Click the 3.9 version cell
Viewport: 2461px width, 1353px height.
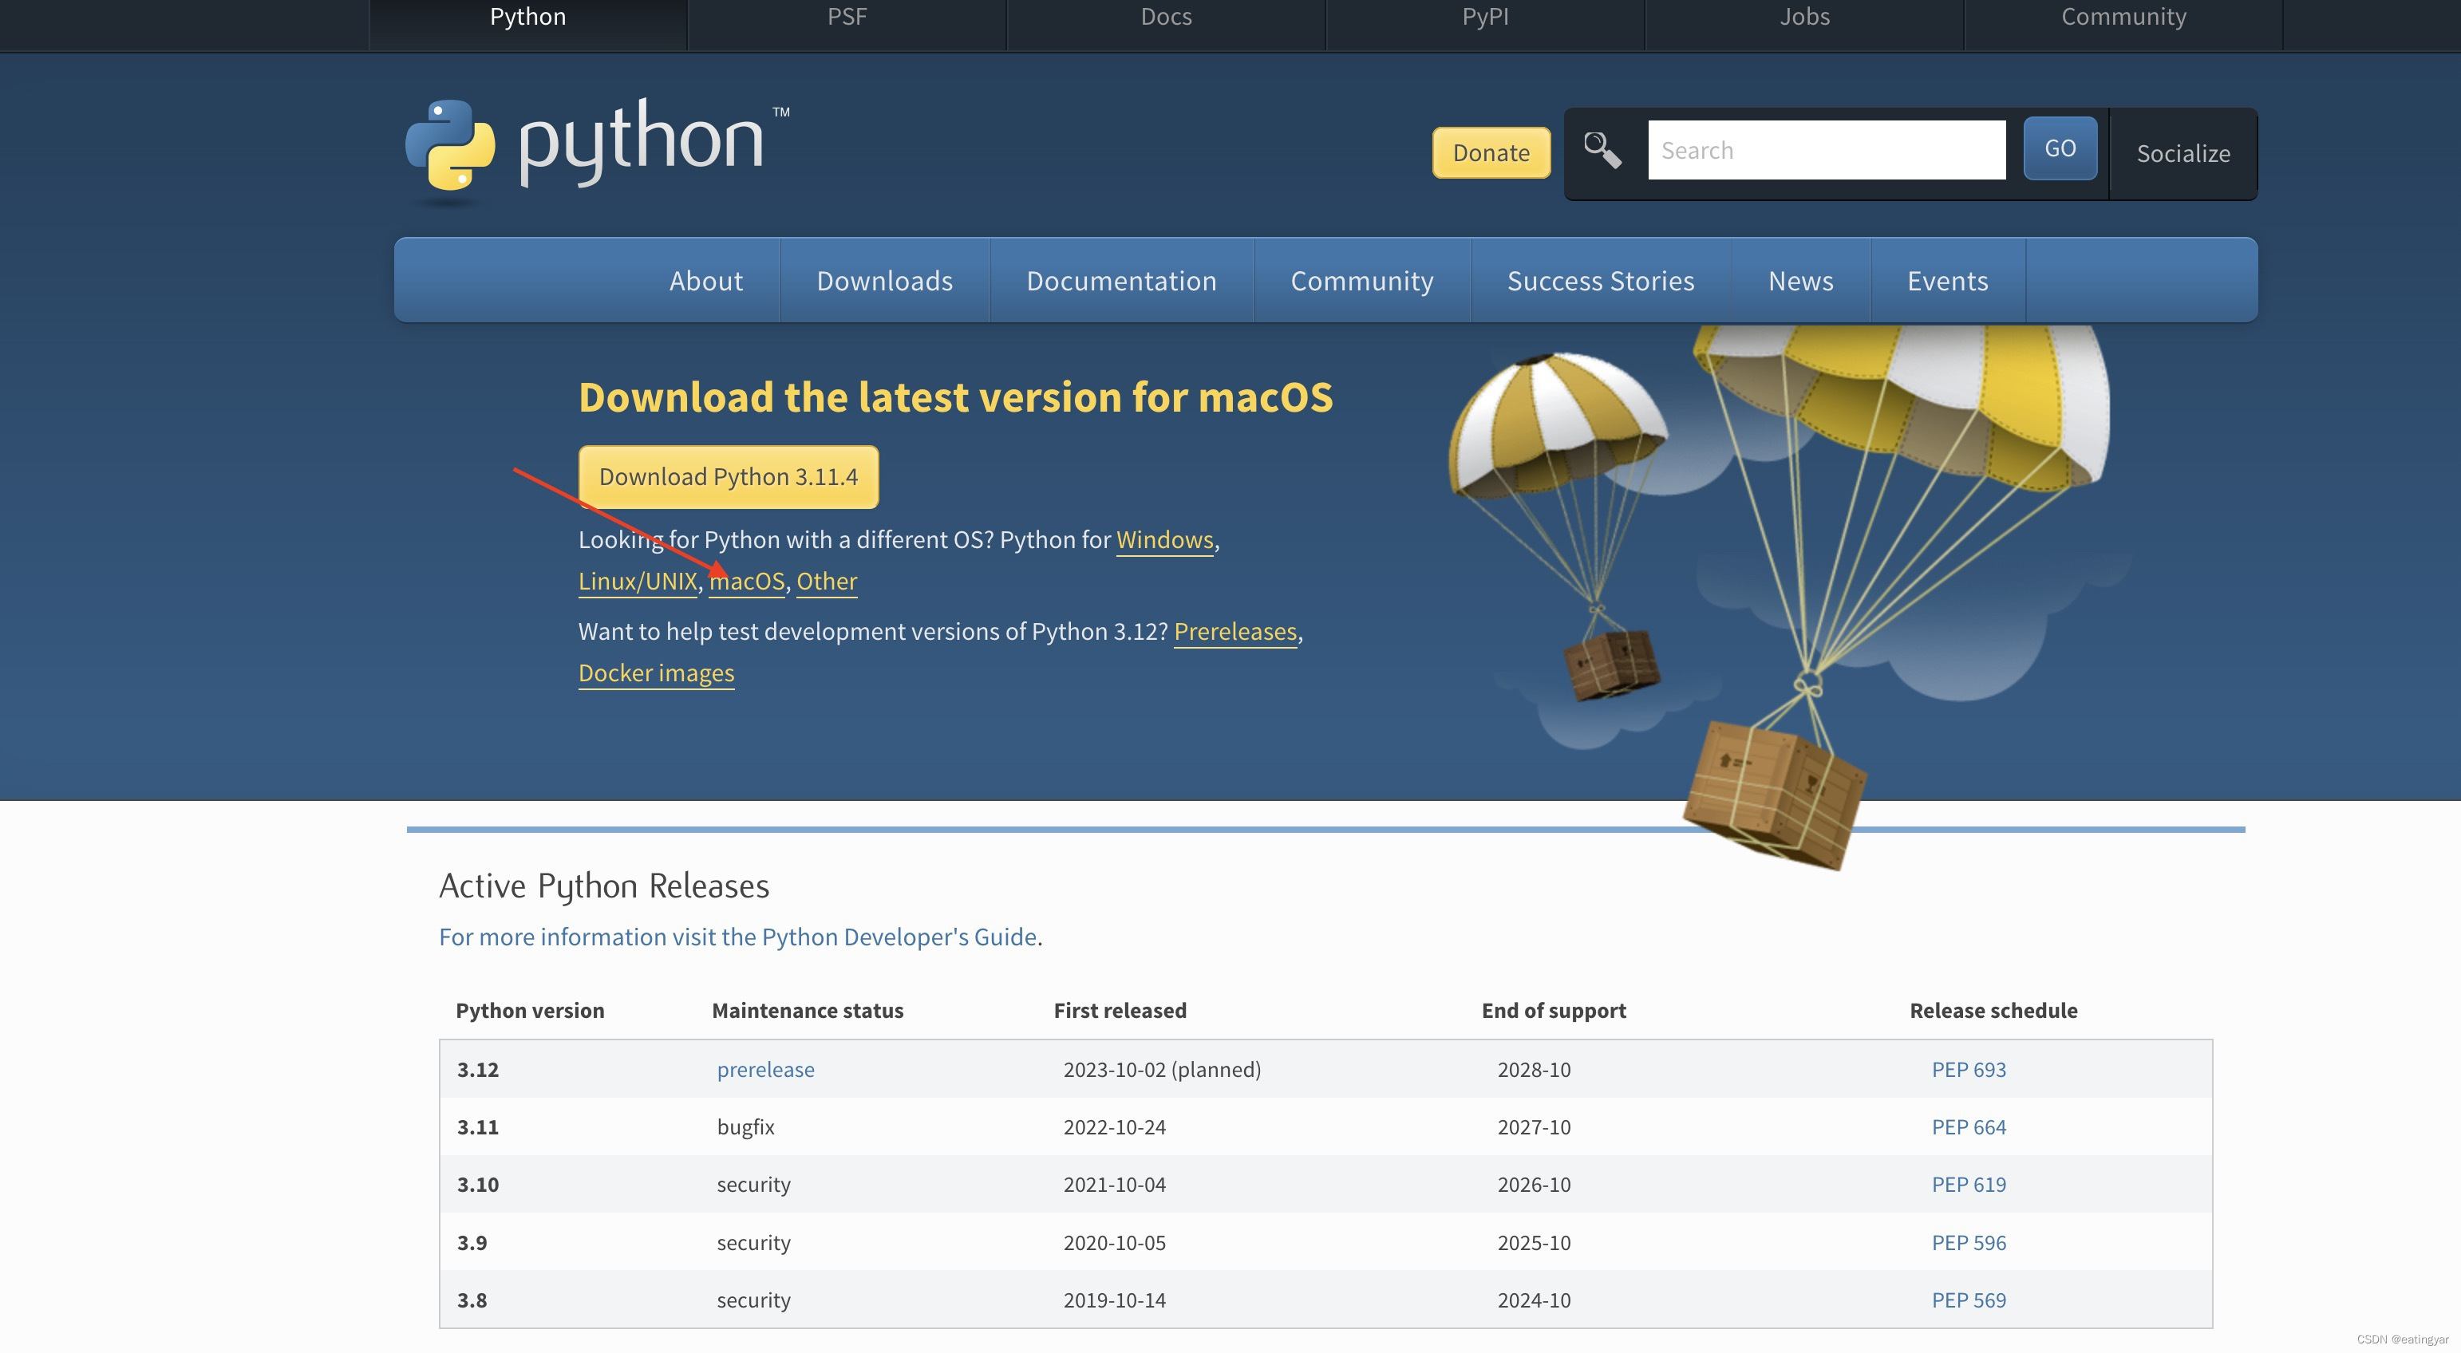pos(472,1242)
